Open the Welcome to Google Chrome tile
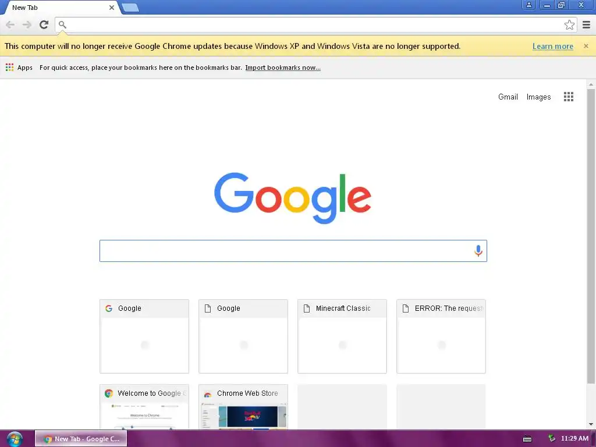596x447 pixels. (144, 407)
